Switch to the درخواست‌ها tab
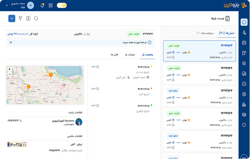This screenshot has width=250, height=159. click(205, 33)
